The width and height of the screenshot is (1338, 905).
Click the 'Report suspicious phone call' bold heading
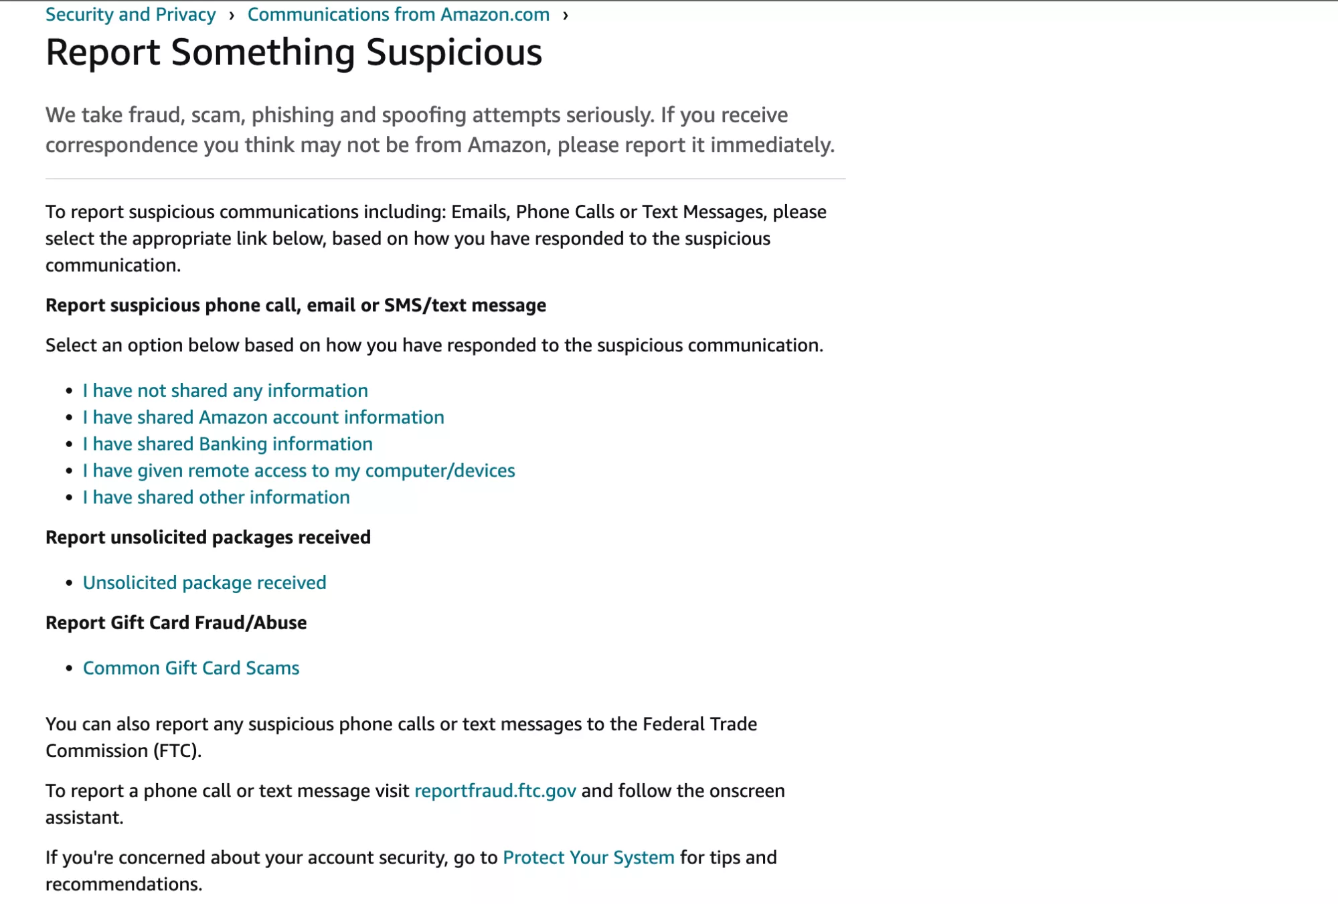(295, 305)
